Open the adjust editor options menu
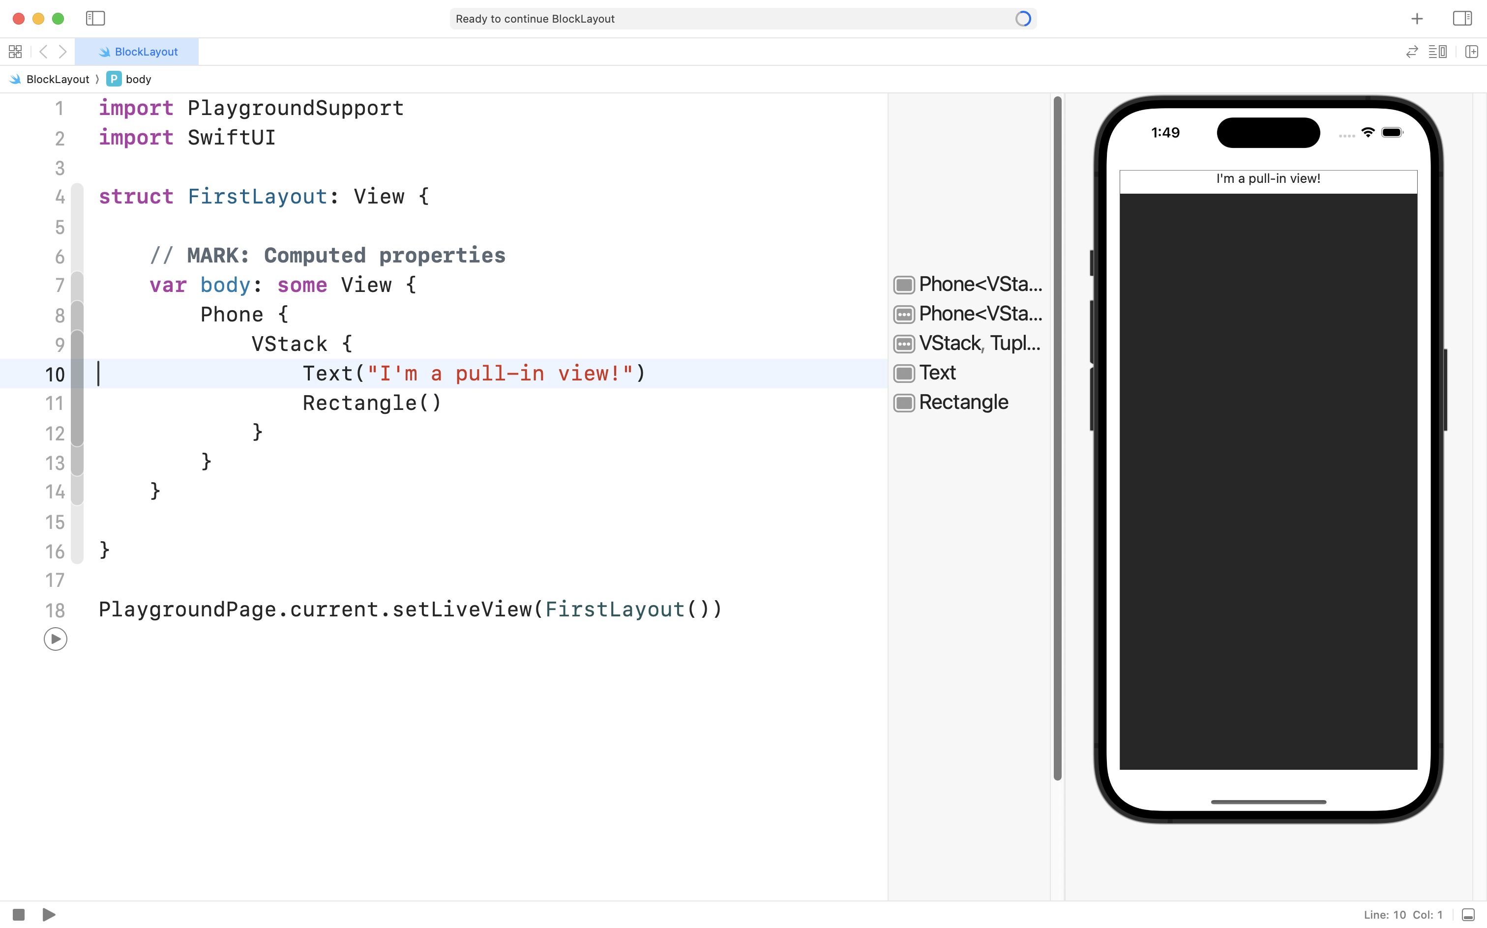The width and height of the screenshot is (1487, 928). [1437, 52]
